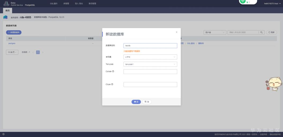The image size is (283, 137).
Task: Click the previous page arrow
Action: [x=33, y=52]
